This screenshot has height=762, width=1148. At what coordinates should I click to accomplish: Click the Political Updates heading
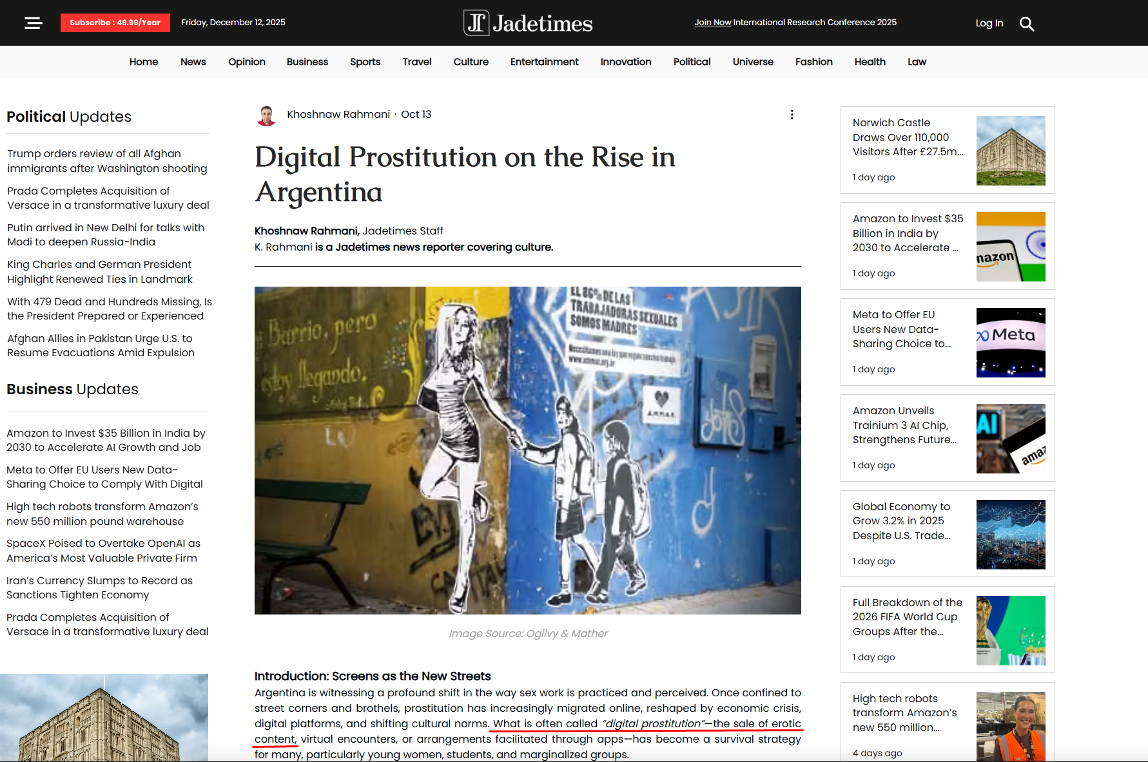(69, 117)
